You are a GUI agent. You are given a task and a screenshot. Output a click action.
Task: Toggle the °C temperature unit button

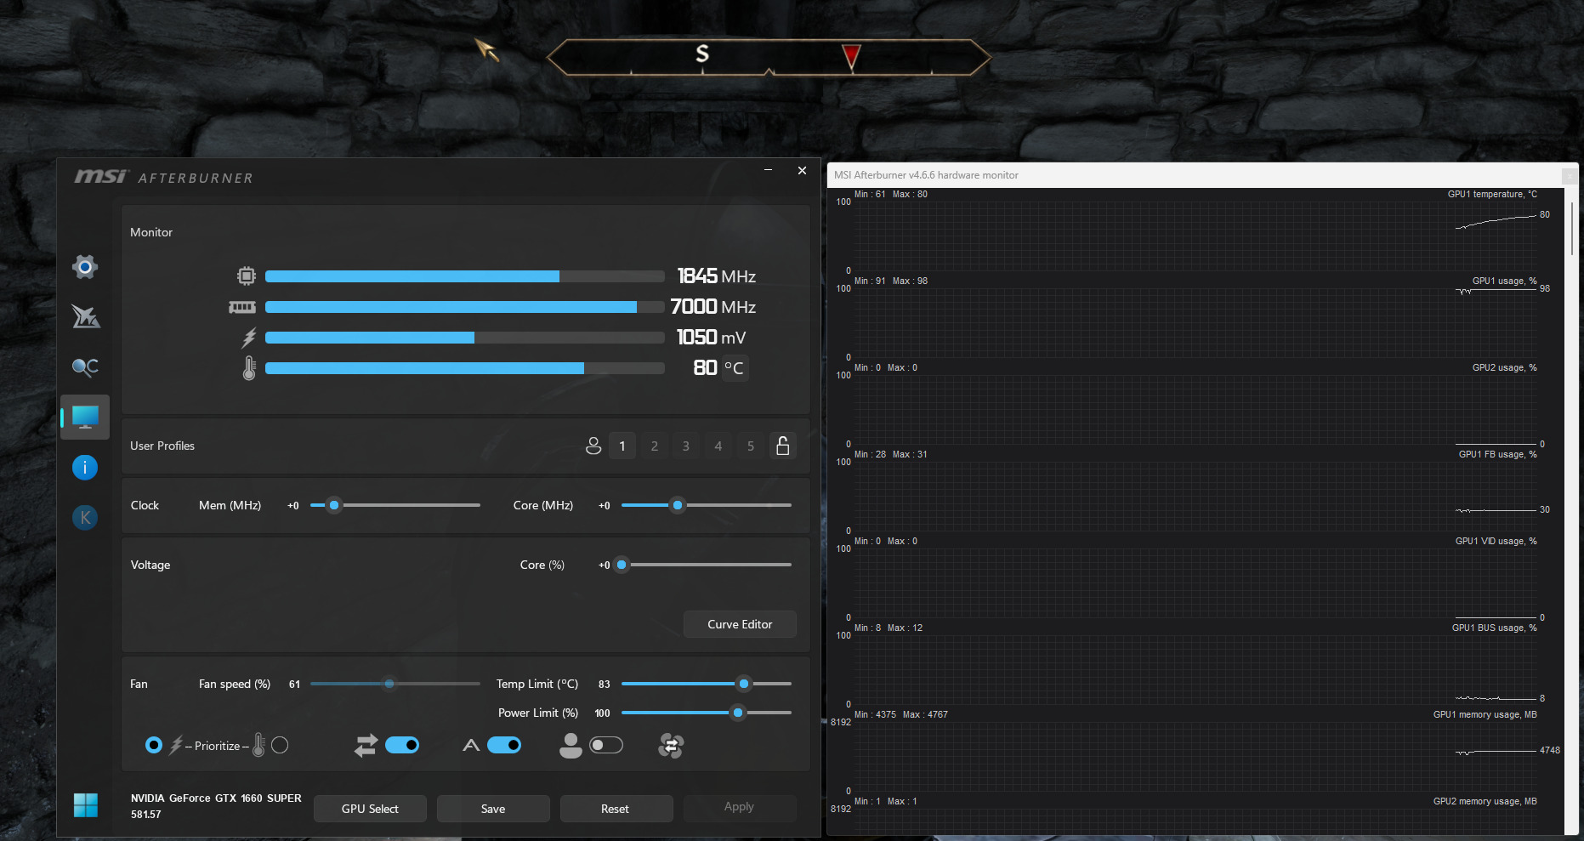[735, 368]
